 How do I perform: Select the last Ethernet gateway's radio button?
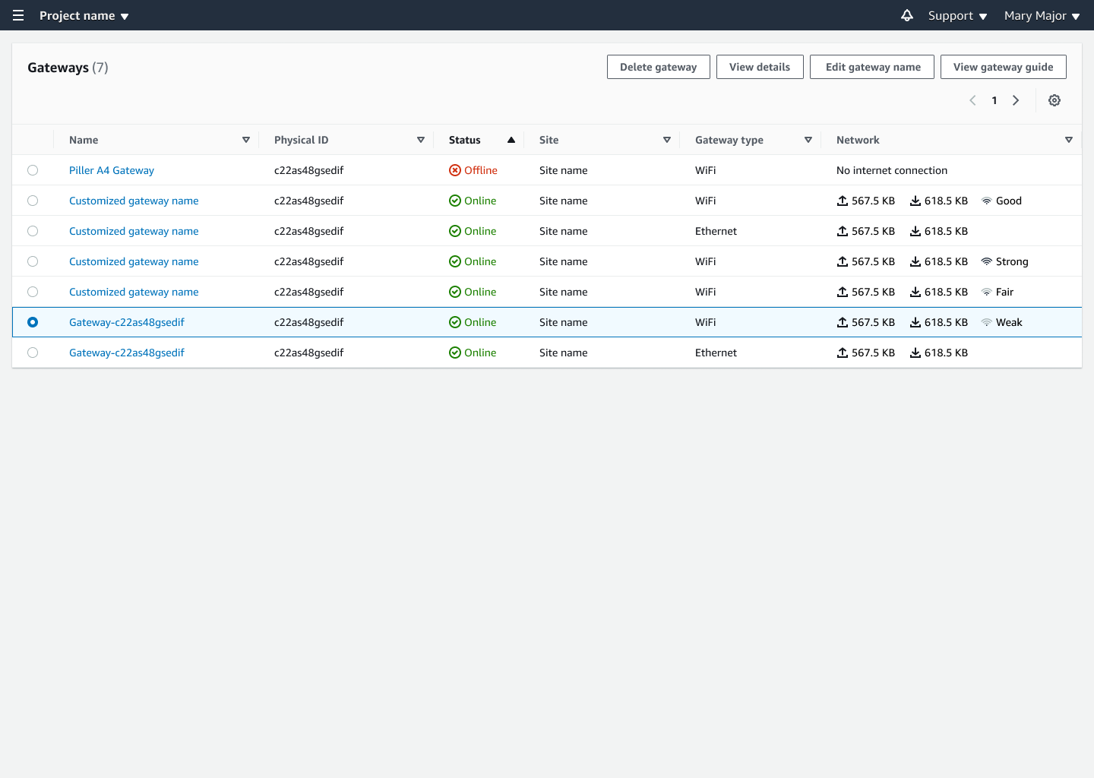[x=33, y=352]
